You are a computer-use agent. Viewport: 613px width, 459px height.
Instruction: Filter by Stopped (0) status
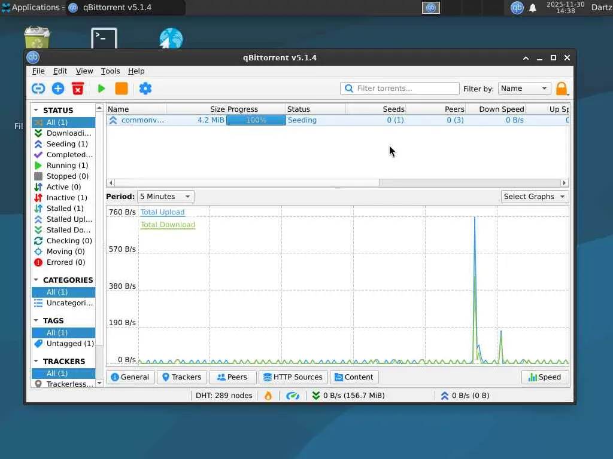(63, 176)
